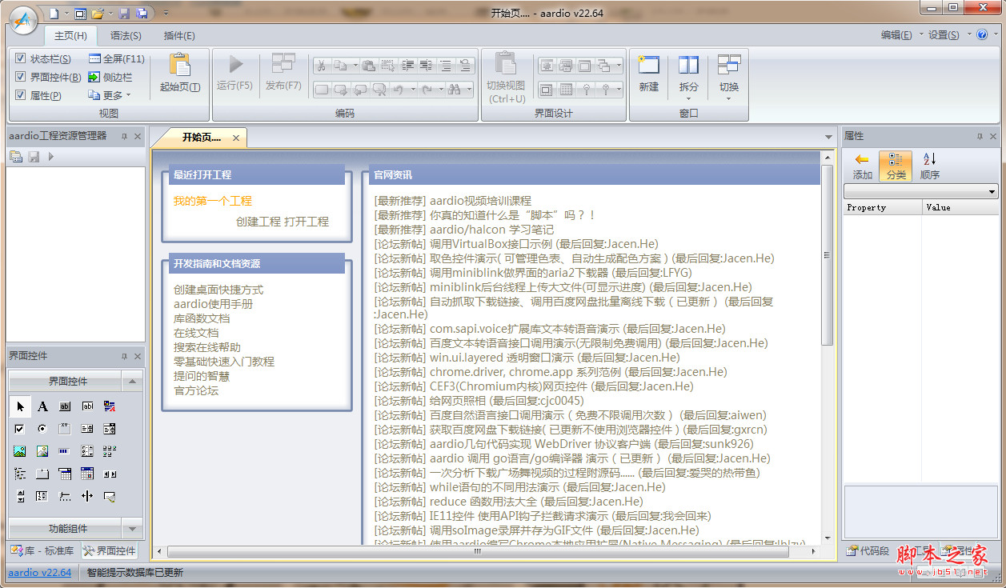The width and height of the screenshot is (1006, 588).
Task: Select the static text 'A' control
Action: (x=42, y=406)
